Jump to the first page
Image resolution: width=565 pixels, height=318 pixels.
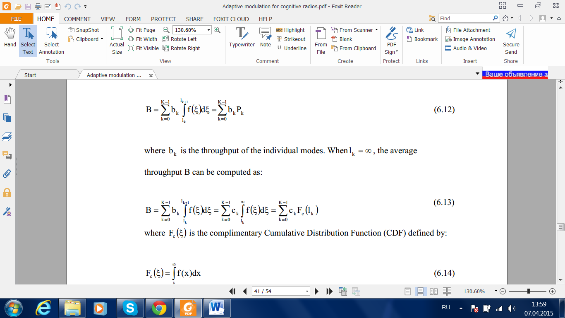[x=232, y=291]
